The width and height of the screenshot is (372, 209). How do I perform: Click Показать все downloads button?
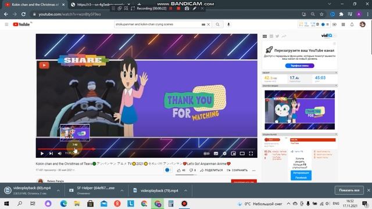(349, 190)
